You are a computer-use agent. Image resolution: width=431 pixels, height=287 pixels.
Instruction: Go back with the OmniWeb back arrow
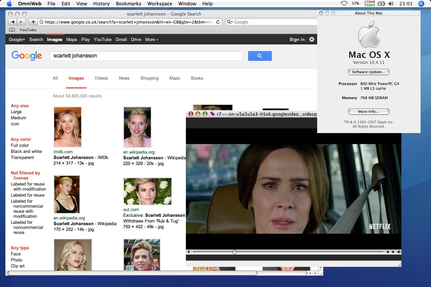pyautogui.click(x=13, y=22)
